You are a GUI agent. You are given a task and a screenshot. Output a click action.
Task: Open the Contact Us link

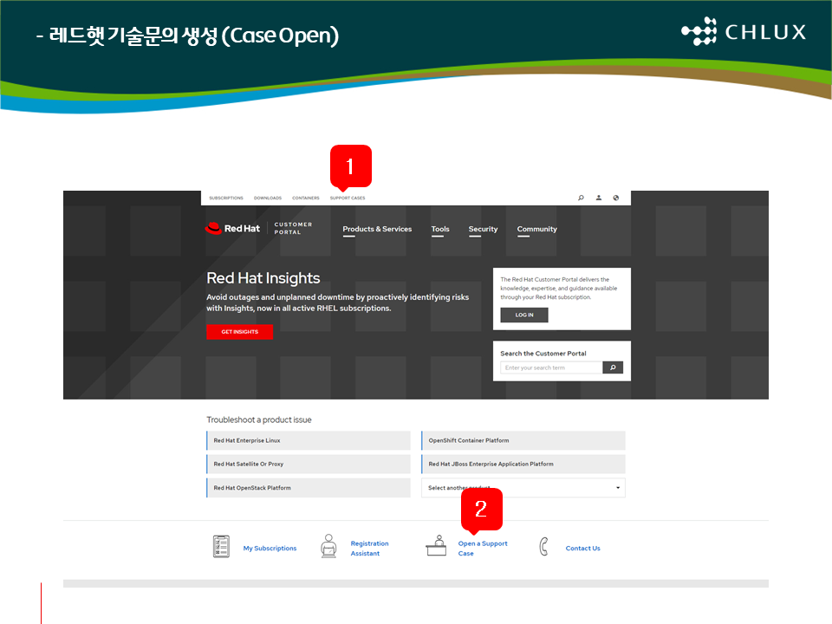(582, 548)
